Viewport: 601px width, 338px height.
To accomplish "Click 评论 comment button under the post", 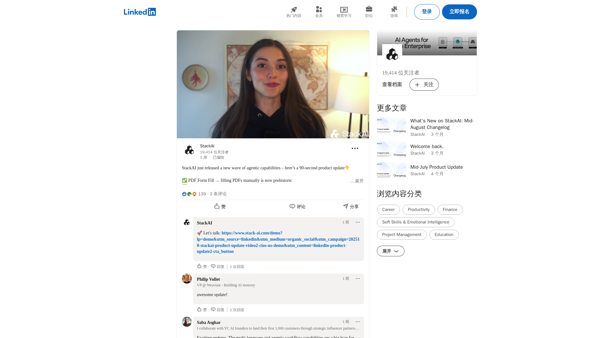I will (297, 207).
